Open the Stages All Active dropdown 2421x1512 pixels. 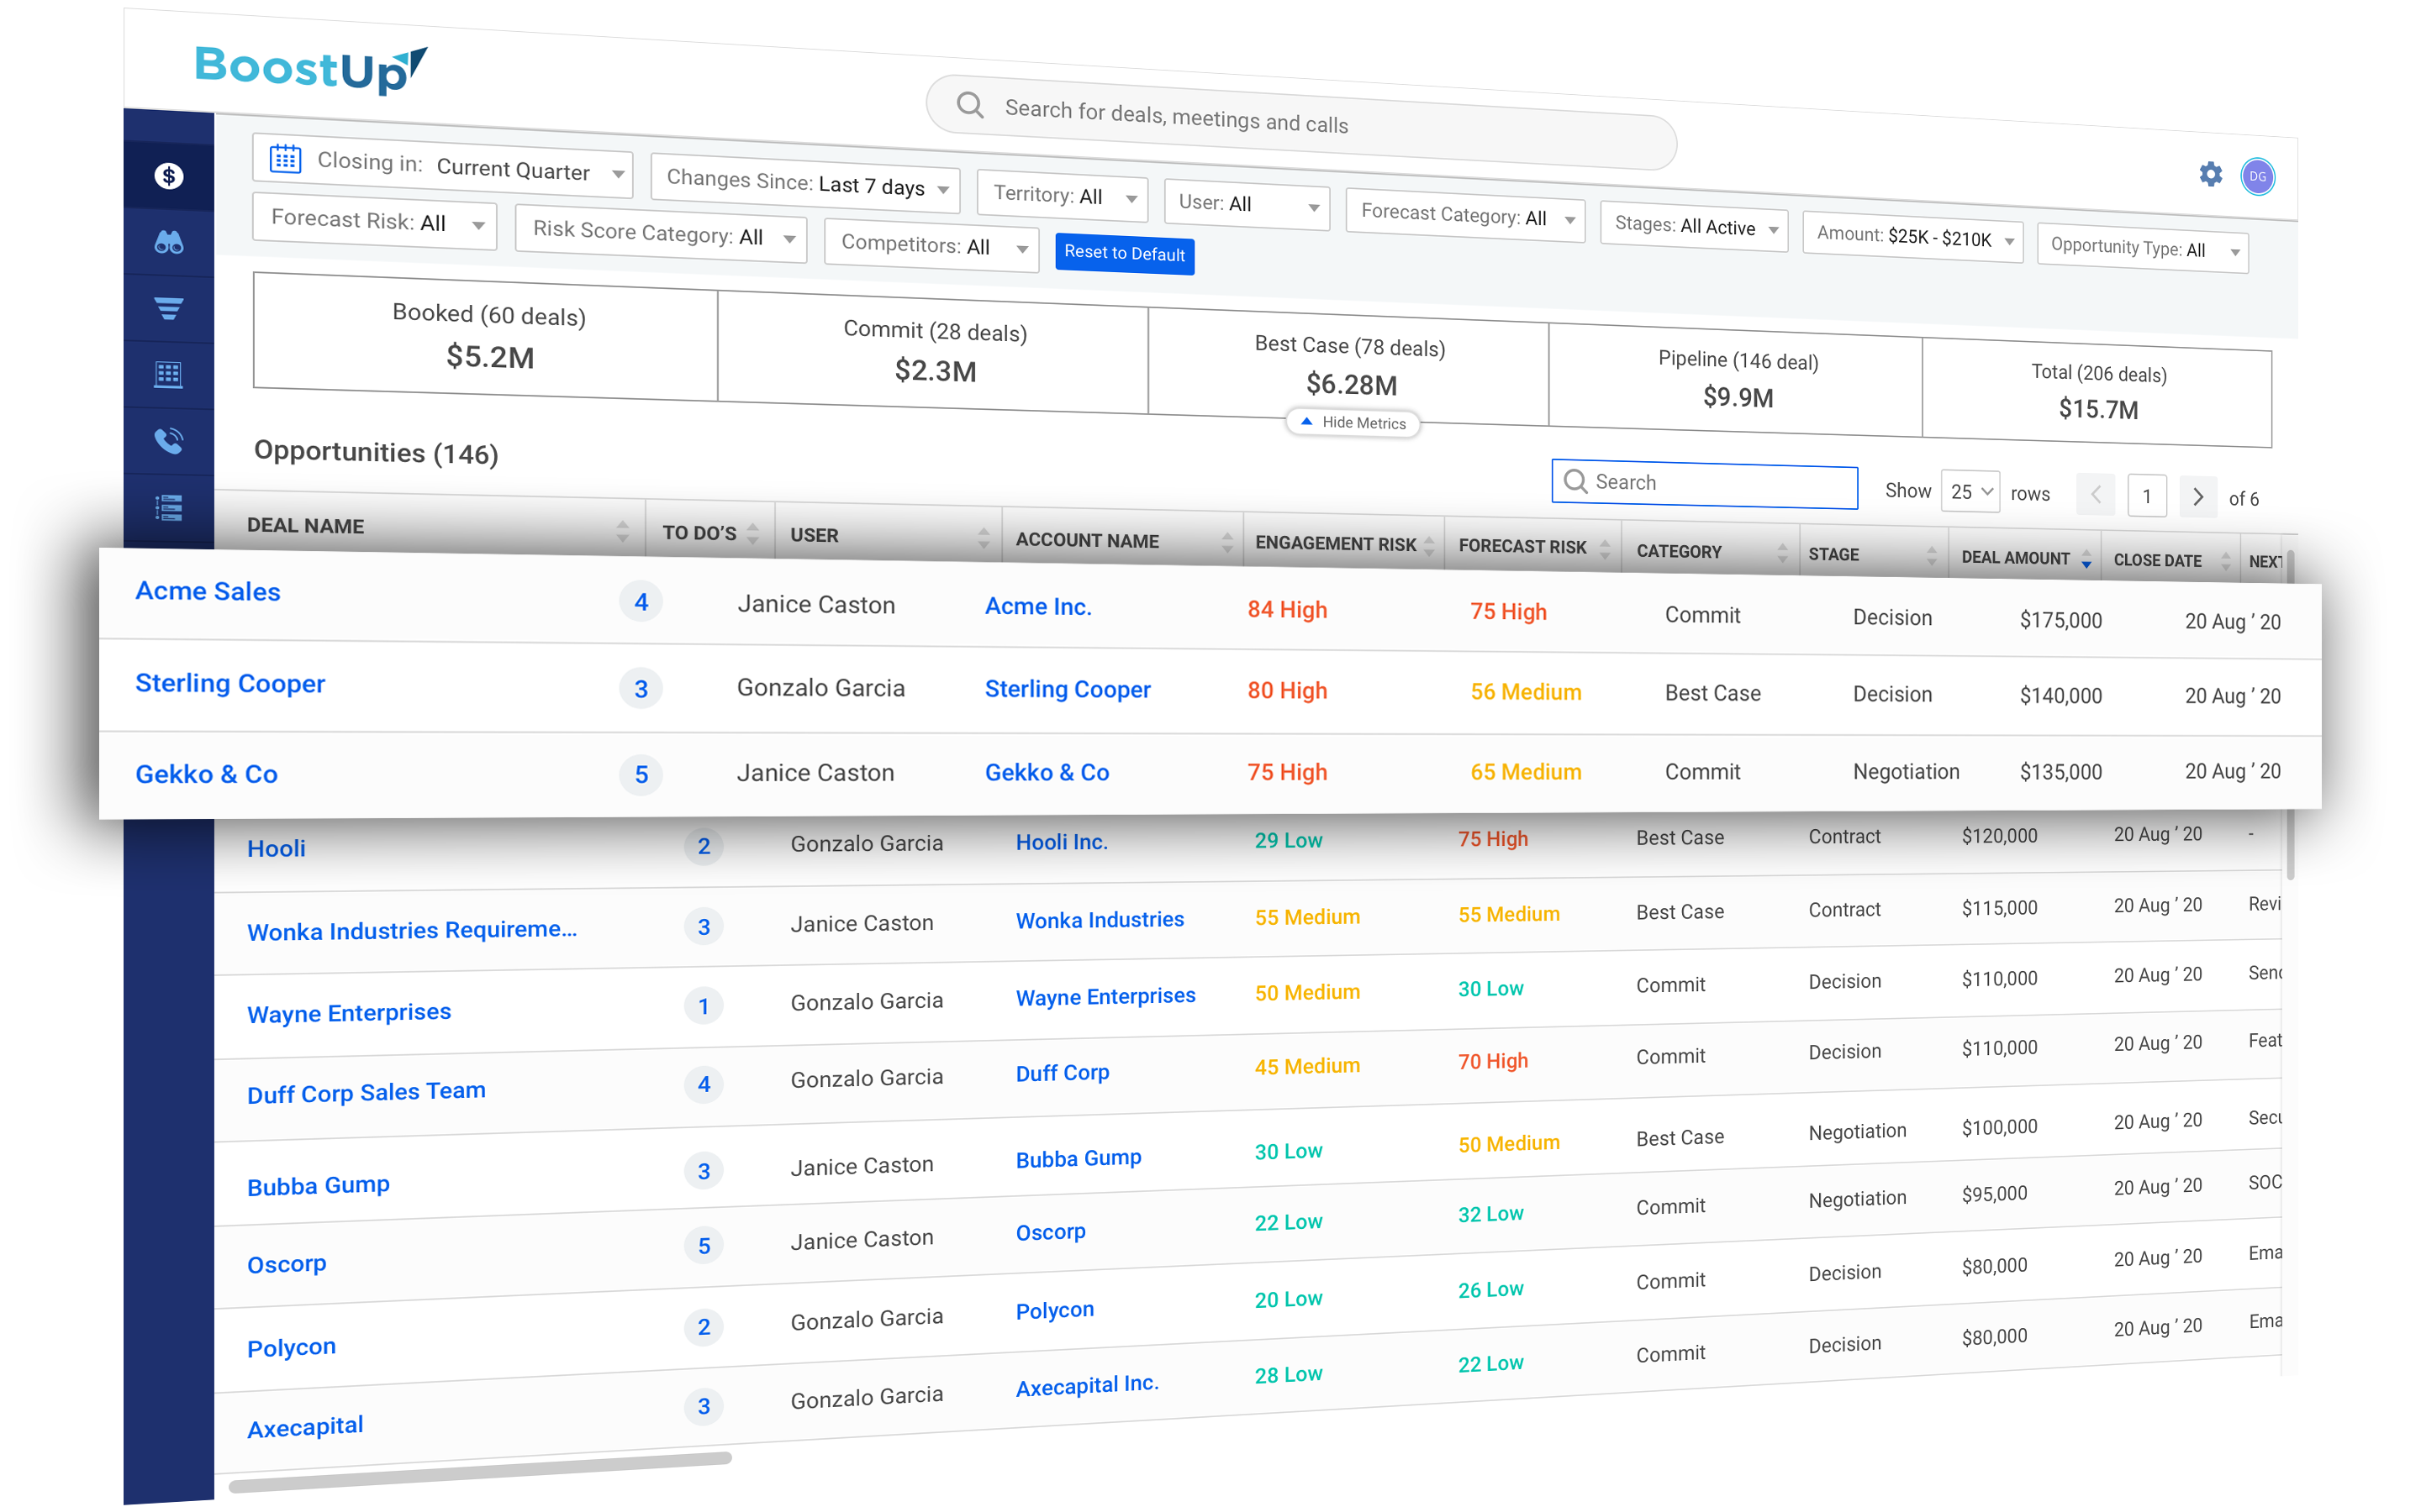(1694, 227)
